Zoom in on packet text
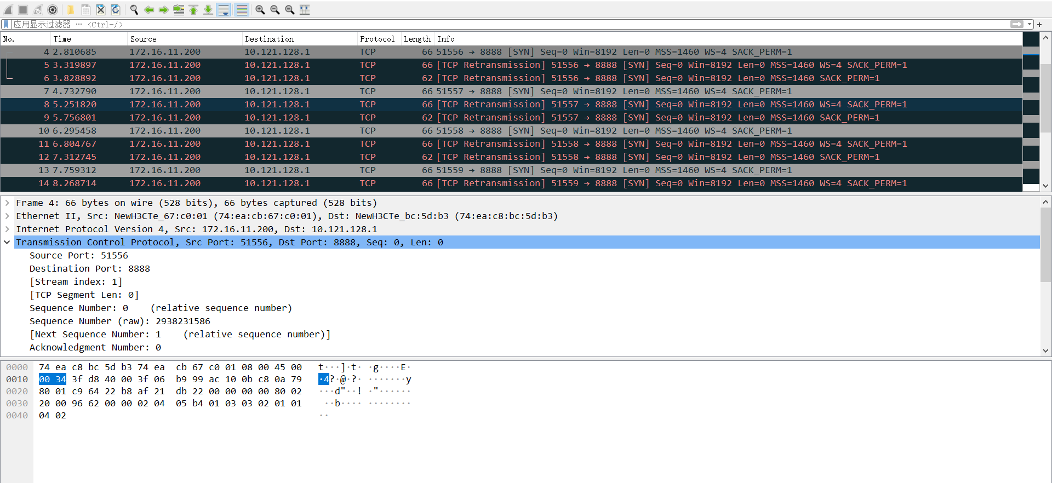Screen dimensions: 1052x483 coord(260,10)
